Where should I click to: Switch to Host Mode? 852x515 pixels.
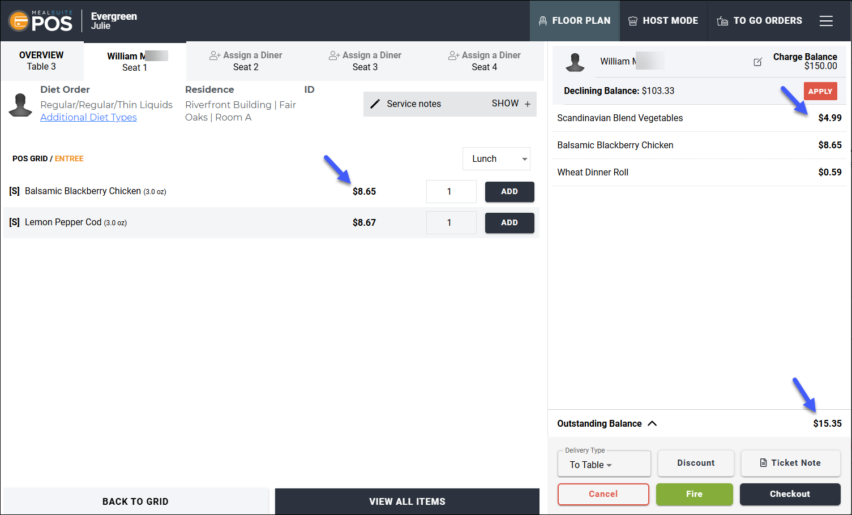(663, 21)
